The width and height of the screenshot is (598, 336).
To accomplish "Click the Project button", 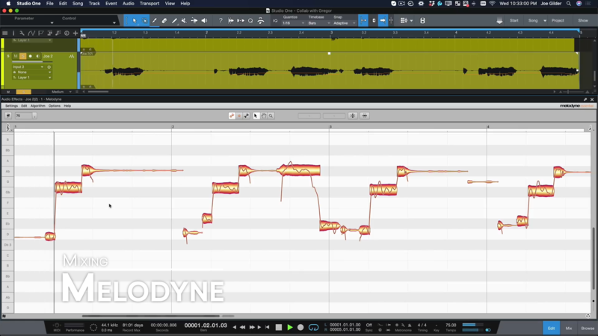I will [558, 21].
